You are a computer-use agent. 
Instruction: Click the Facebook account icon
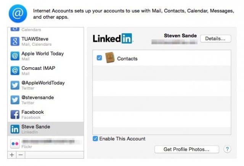(x=15, y=114)
